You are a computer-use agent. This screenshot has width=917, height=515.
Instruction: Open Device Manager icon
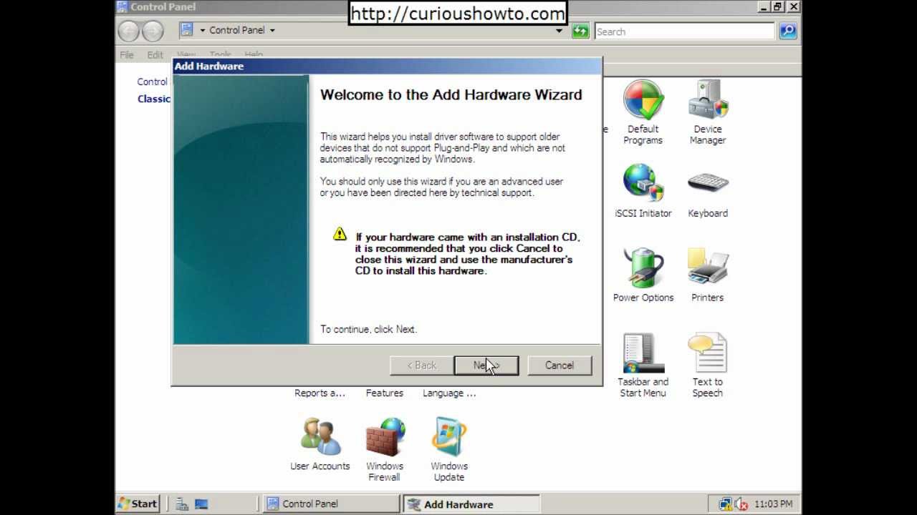[708, 100]
